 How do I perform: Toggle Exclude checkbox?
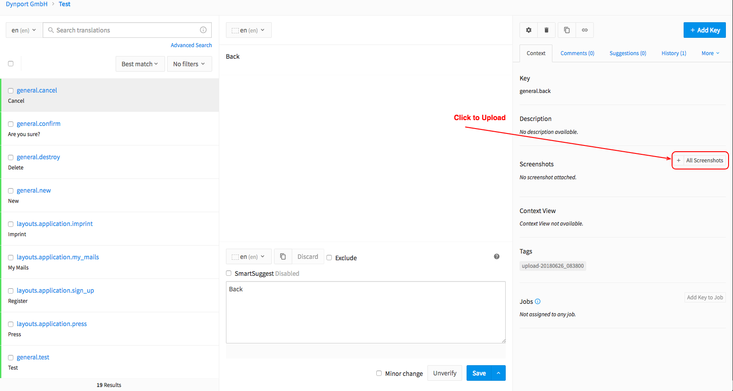(329, 258)
